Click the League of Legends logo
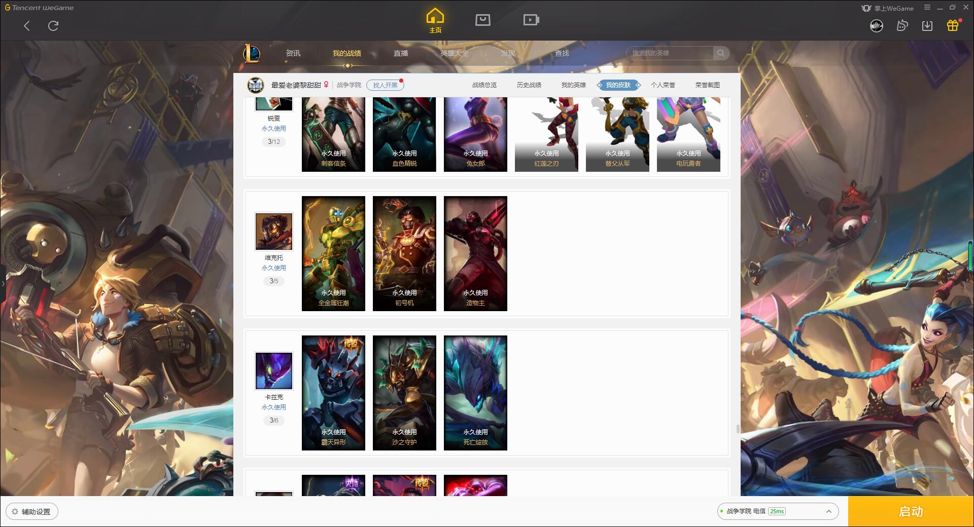Image resolution: width=974 pixels, height=527 pixels. pyautogui.click(x=252, y=53)
